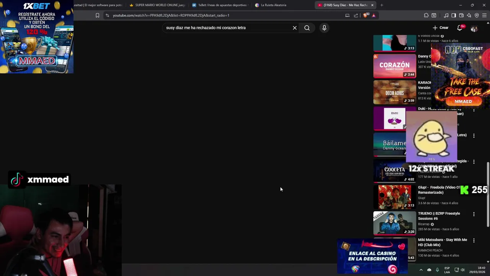Open the media control music note icon

coord(446,15)
